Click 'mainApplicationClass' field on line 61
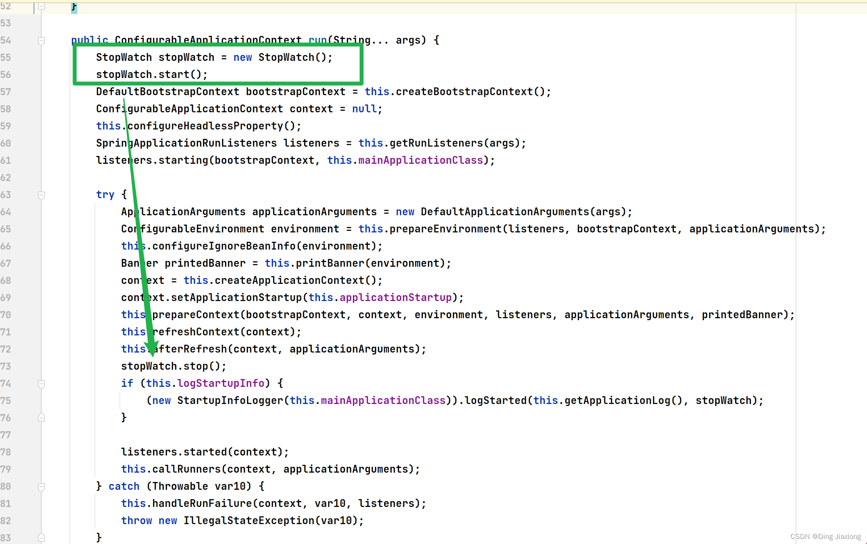Screen dimensions: 867x544 click(420, 160)
